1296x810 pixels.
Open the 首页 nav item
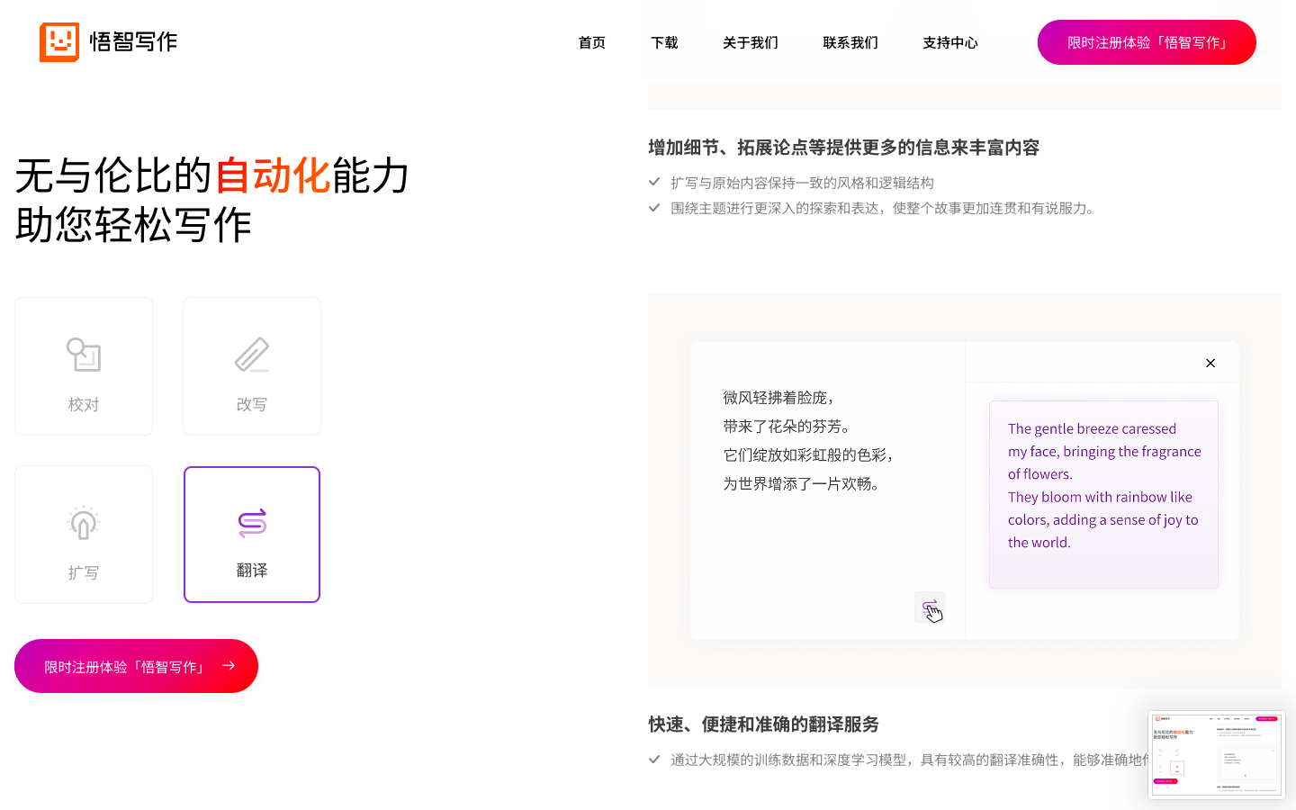pos(591,42)
